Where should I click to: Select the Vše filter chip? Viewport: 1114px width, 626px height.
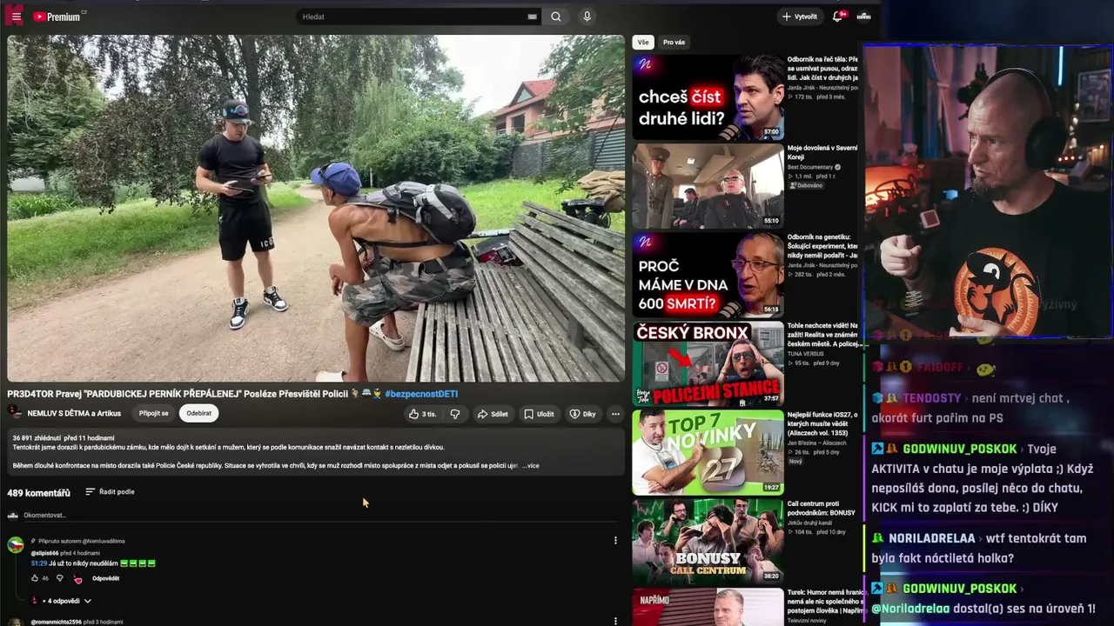click(x=642, y=42)
